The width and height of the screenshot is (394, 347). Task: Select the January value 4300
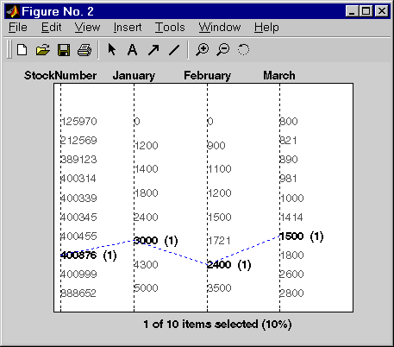(146, 264)
